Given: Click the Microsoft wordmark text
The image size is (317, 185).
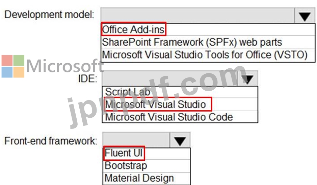Looking at the screenshot, I should click(x=65, y=66).
